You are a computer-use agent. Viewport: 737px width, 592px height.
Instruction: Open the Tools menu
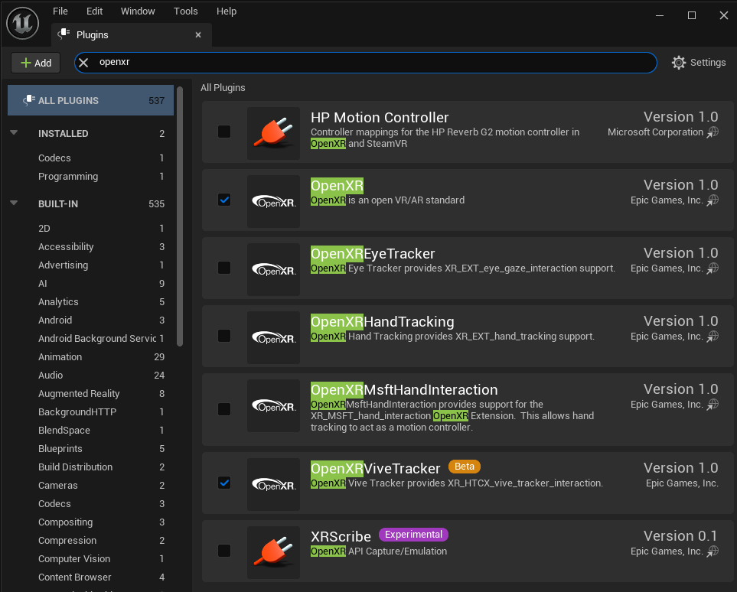(186, 11)
